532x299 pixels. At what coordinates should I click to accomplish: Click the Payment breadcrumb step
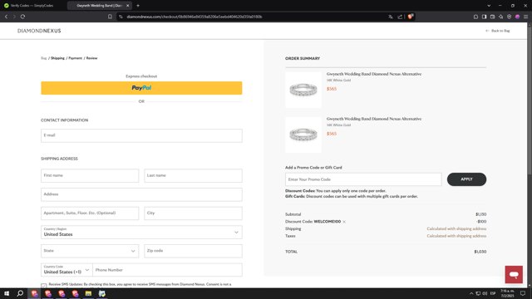76,58
